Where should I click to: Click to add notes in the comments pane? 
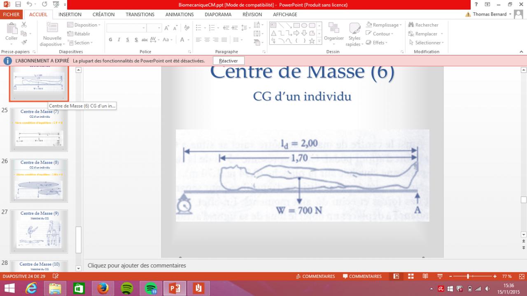137,266
